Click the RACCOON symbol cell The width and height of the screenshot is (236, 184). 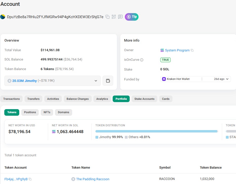(x=167, y=179)
